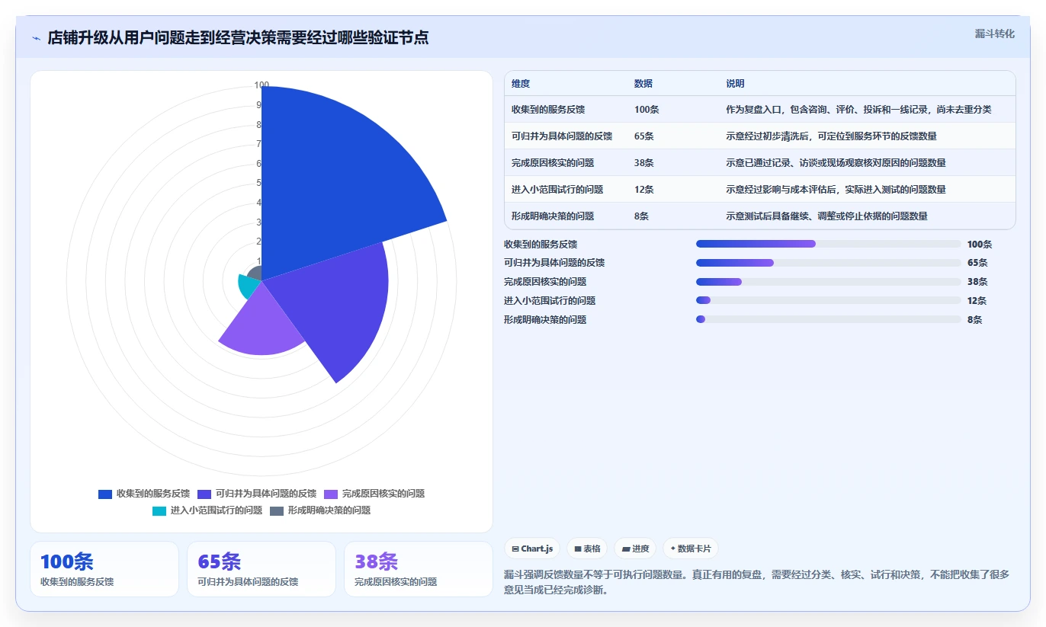1046x627 pixels.
Task: Click table row name 收集到的服务反馈
Action: point(548,110)
